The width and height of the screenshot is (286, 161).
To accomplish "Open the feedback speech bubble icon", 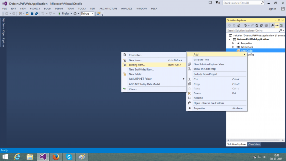I will tap(210, 3).
